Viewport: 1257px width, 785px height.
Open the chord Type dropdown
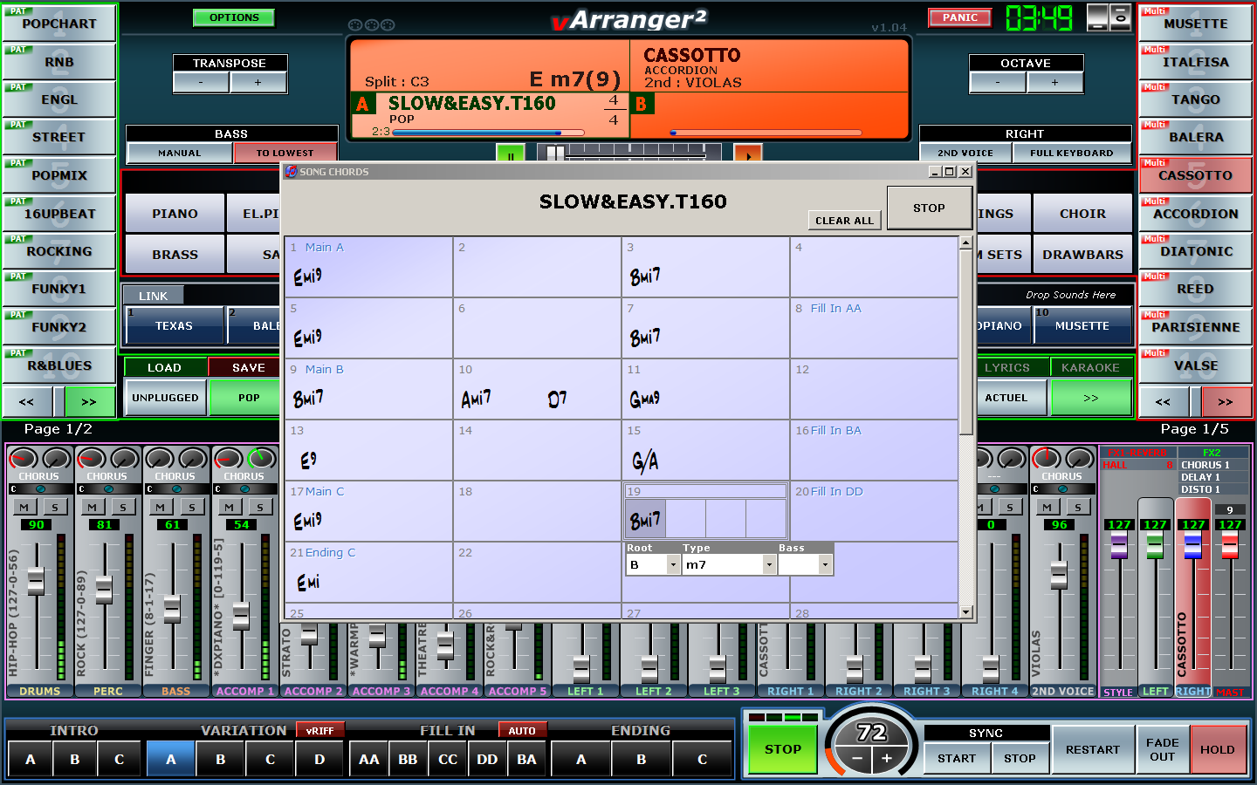click(769, 565)
